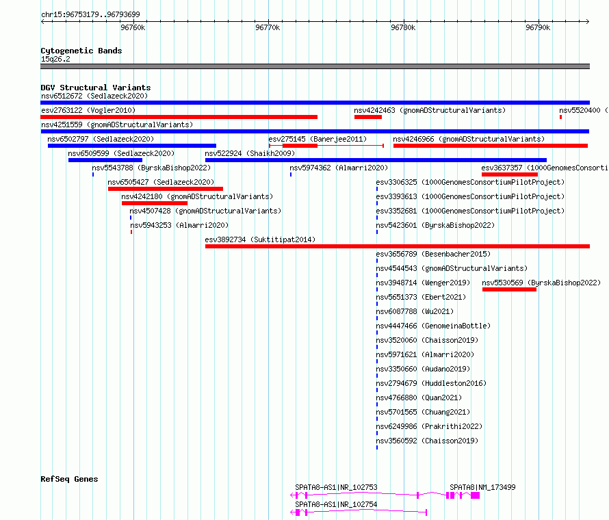Viewport: 609px width, 520px height.
Task: Click the 96780k ruler tick label
Action: [x=403, y=27]
